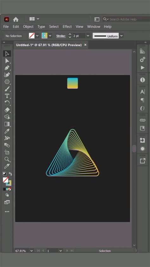
Task: Click the vertical scrollbar thumb
Action: pos(134,149)
